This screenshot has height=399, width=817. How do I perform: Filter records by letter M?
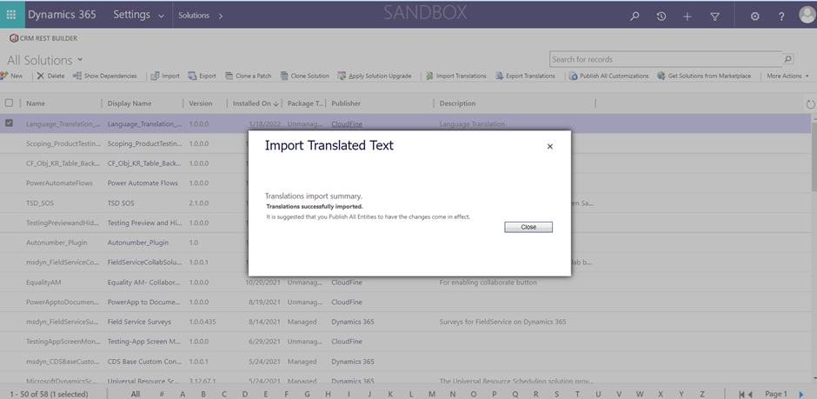point(432,394)
